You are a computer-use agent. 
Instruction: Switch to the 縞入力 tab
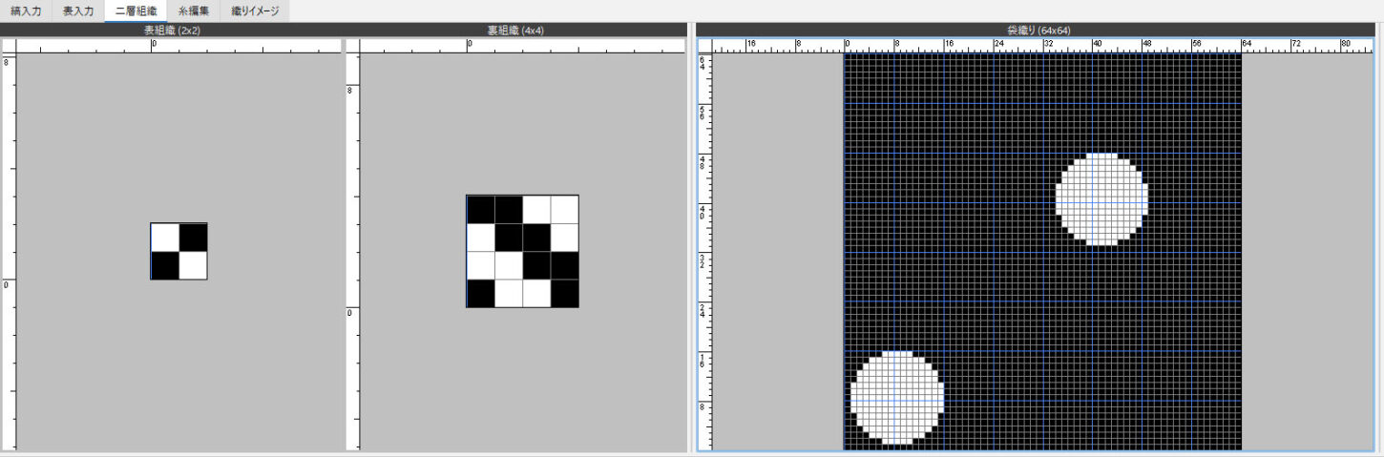point(26,10)
